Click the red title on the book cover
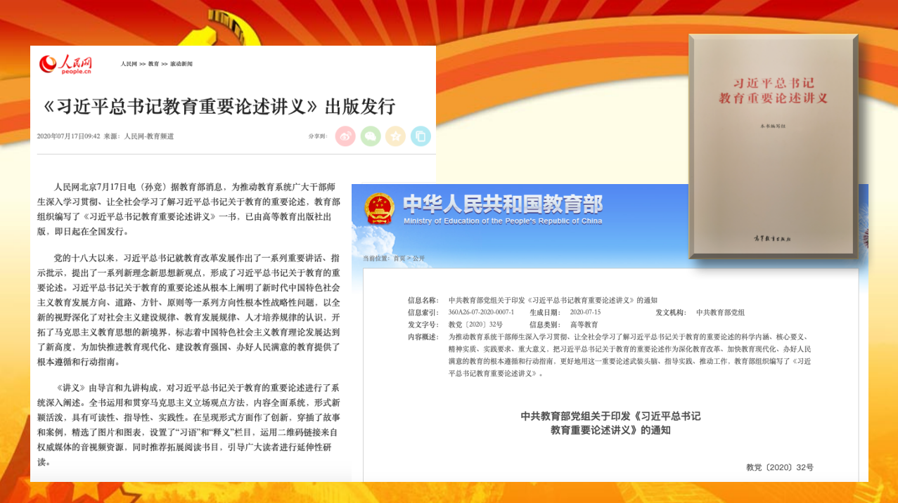The image size is (898, 503). (774, 91)
